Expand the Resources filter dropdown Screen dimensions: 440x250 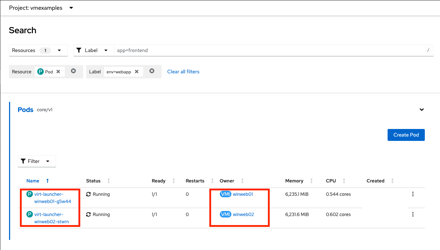coord(59,50)
